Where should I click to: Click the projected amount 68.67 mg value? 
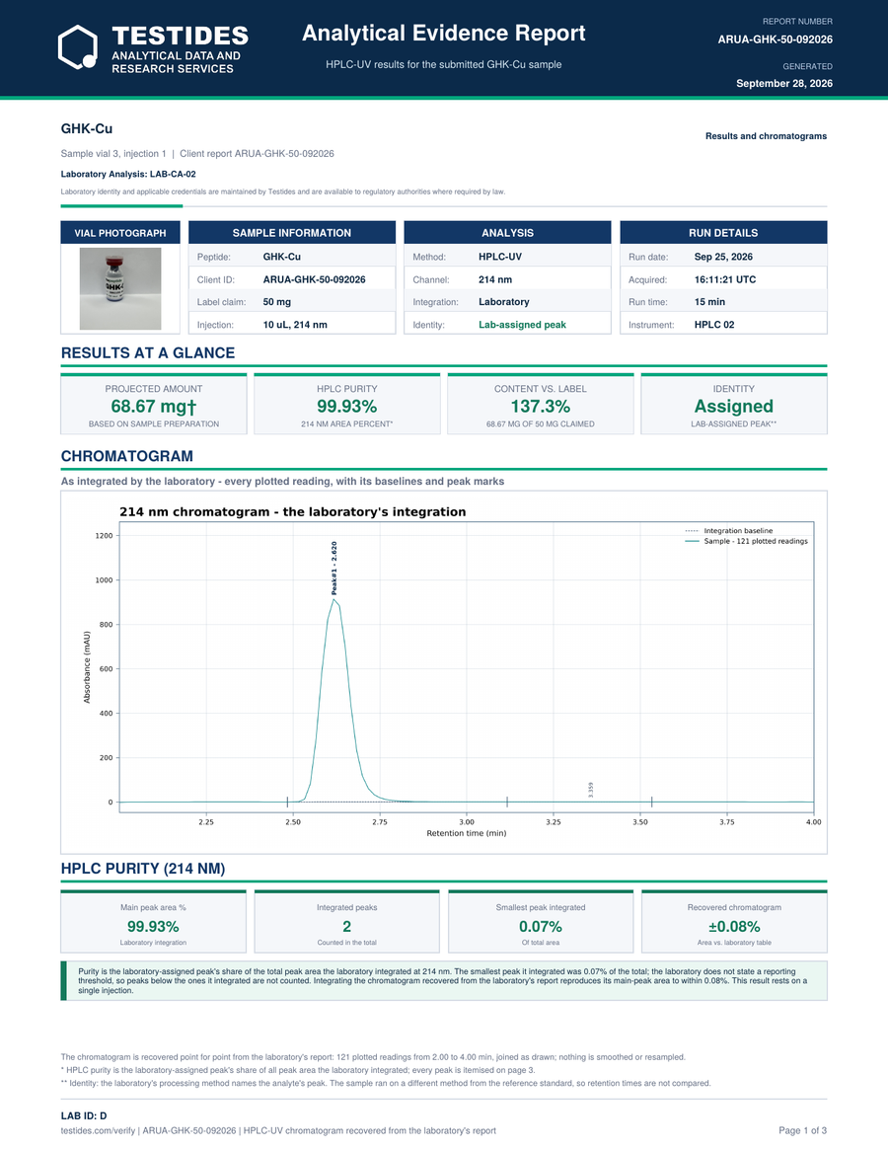point(154,407)
